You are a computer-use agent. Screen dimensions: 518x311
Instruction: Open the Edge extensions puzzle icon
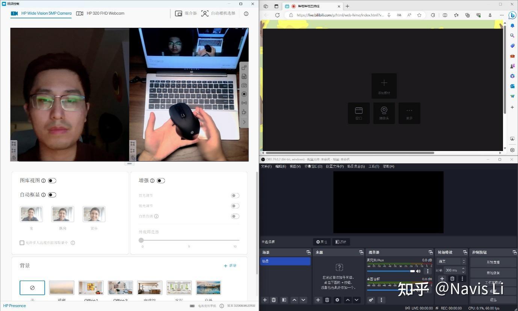pos(433,15)
